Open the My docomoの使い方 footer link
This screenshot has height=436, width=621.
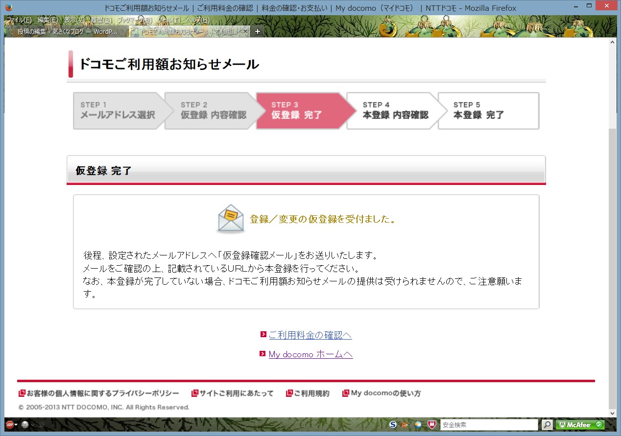pyautogui.click(x=386, y=393)
